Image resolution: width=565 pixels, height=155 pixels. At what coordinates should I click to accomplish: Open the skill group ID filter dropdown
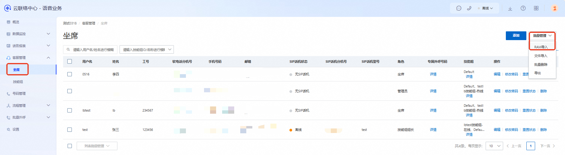pyautogui.click(x=147, y=49)
